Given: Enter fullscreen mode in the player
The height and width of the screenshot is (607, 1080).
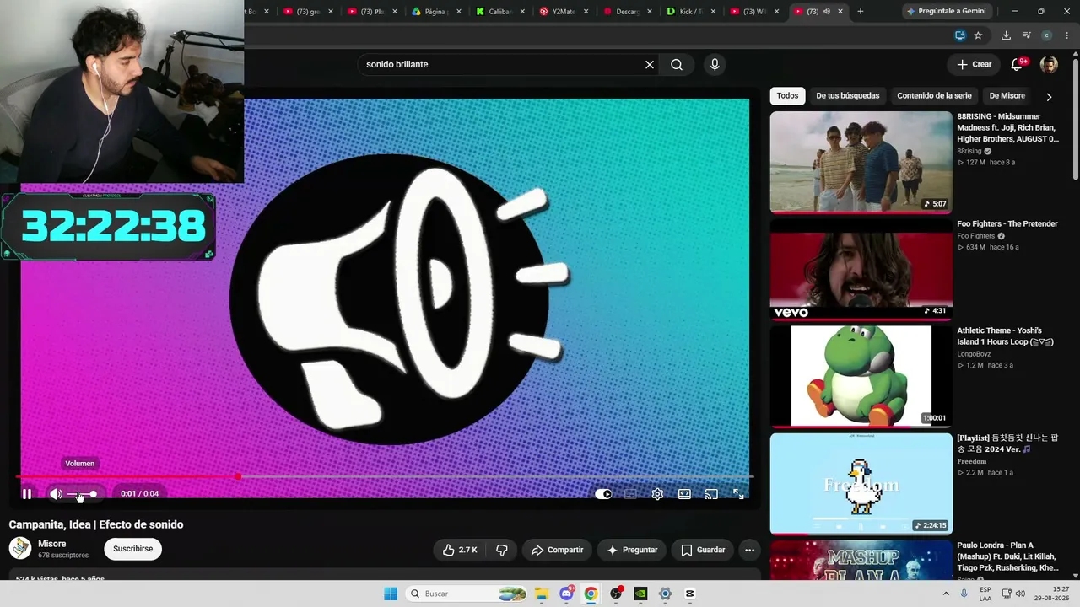Looking at the screenshot, I should click(x=738, y=494).
